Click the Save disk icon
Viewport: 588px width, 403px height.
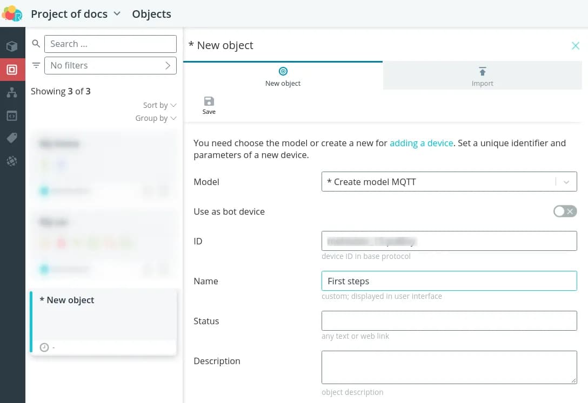(209, 102)
